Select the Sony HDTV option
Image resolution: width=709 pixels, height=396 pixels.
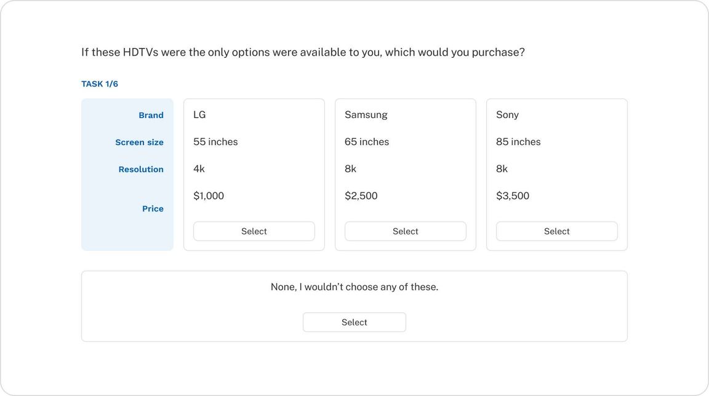point(556,231)
